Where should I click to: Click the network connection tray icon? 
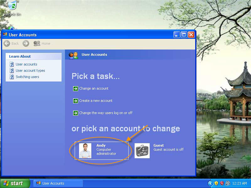click(x=228, y=183)
